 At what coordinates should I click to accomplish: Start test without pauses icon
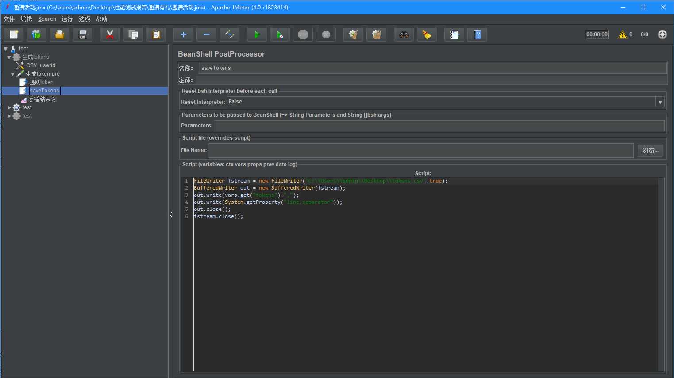tap(280, 34)
